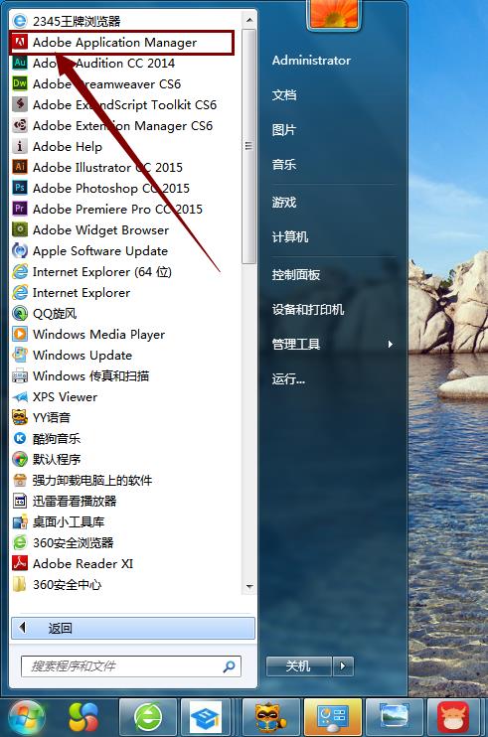Viewport: 488px width, 737px height.
Task: Open 音乐 music library
Action: (284, 165)
